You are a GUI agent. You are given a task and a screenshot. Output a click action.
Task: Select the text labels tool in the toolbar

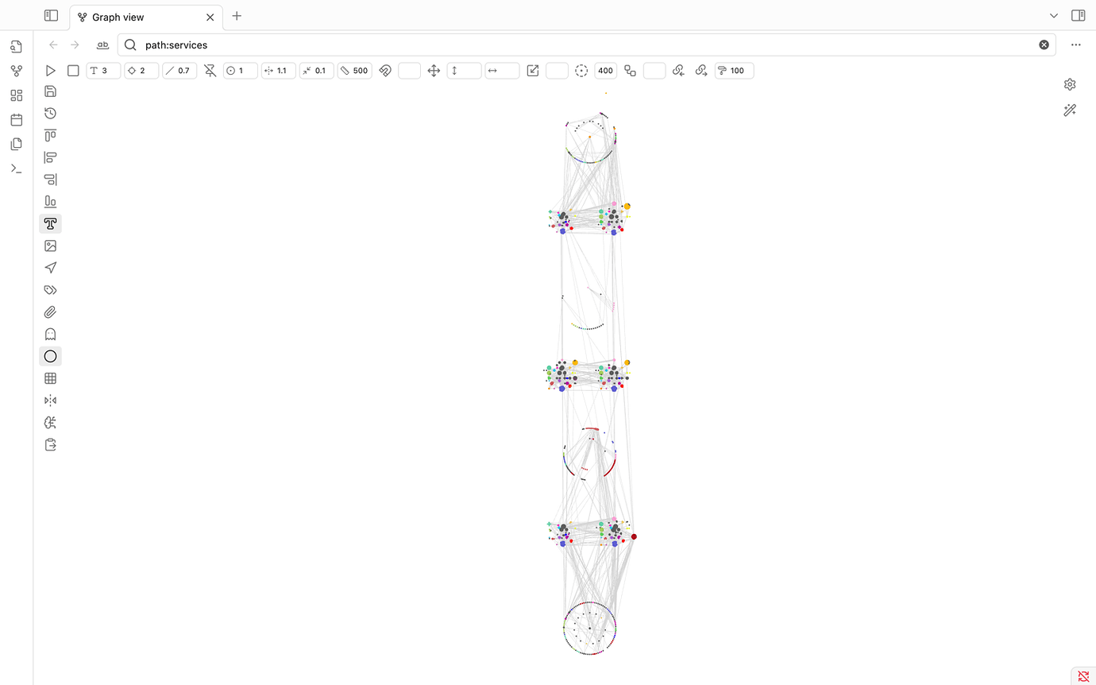(50, 223)
